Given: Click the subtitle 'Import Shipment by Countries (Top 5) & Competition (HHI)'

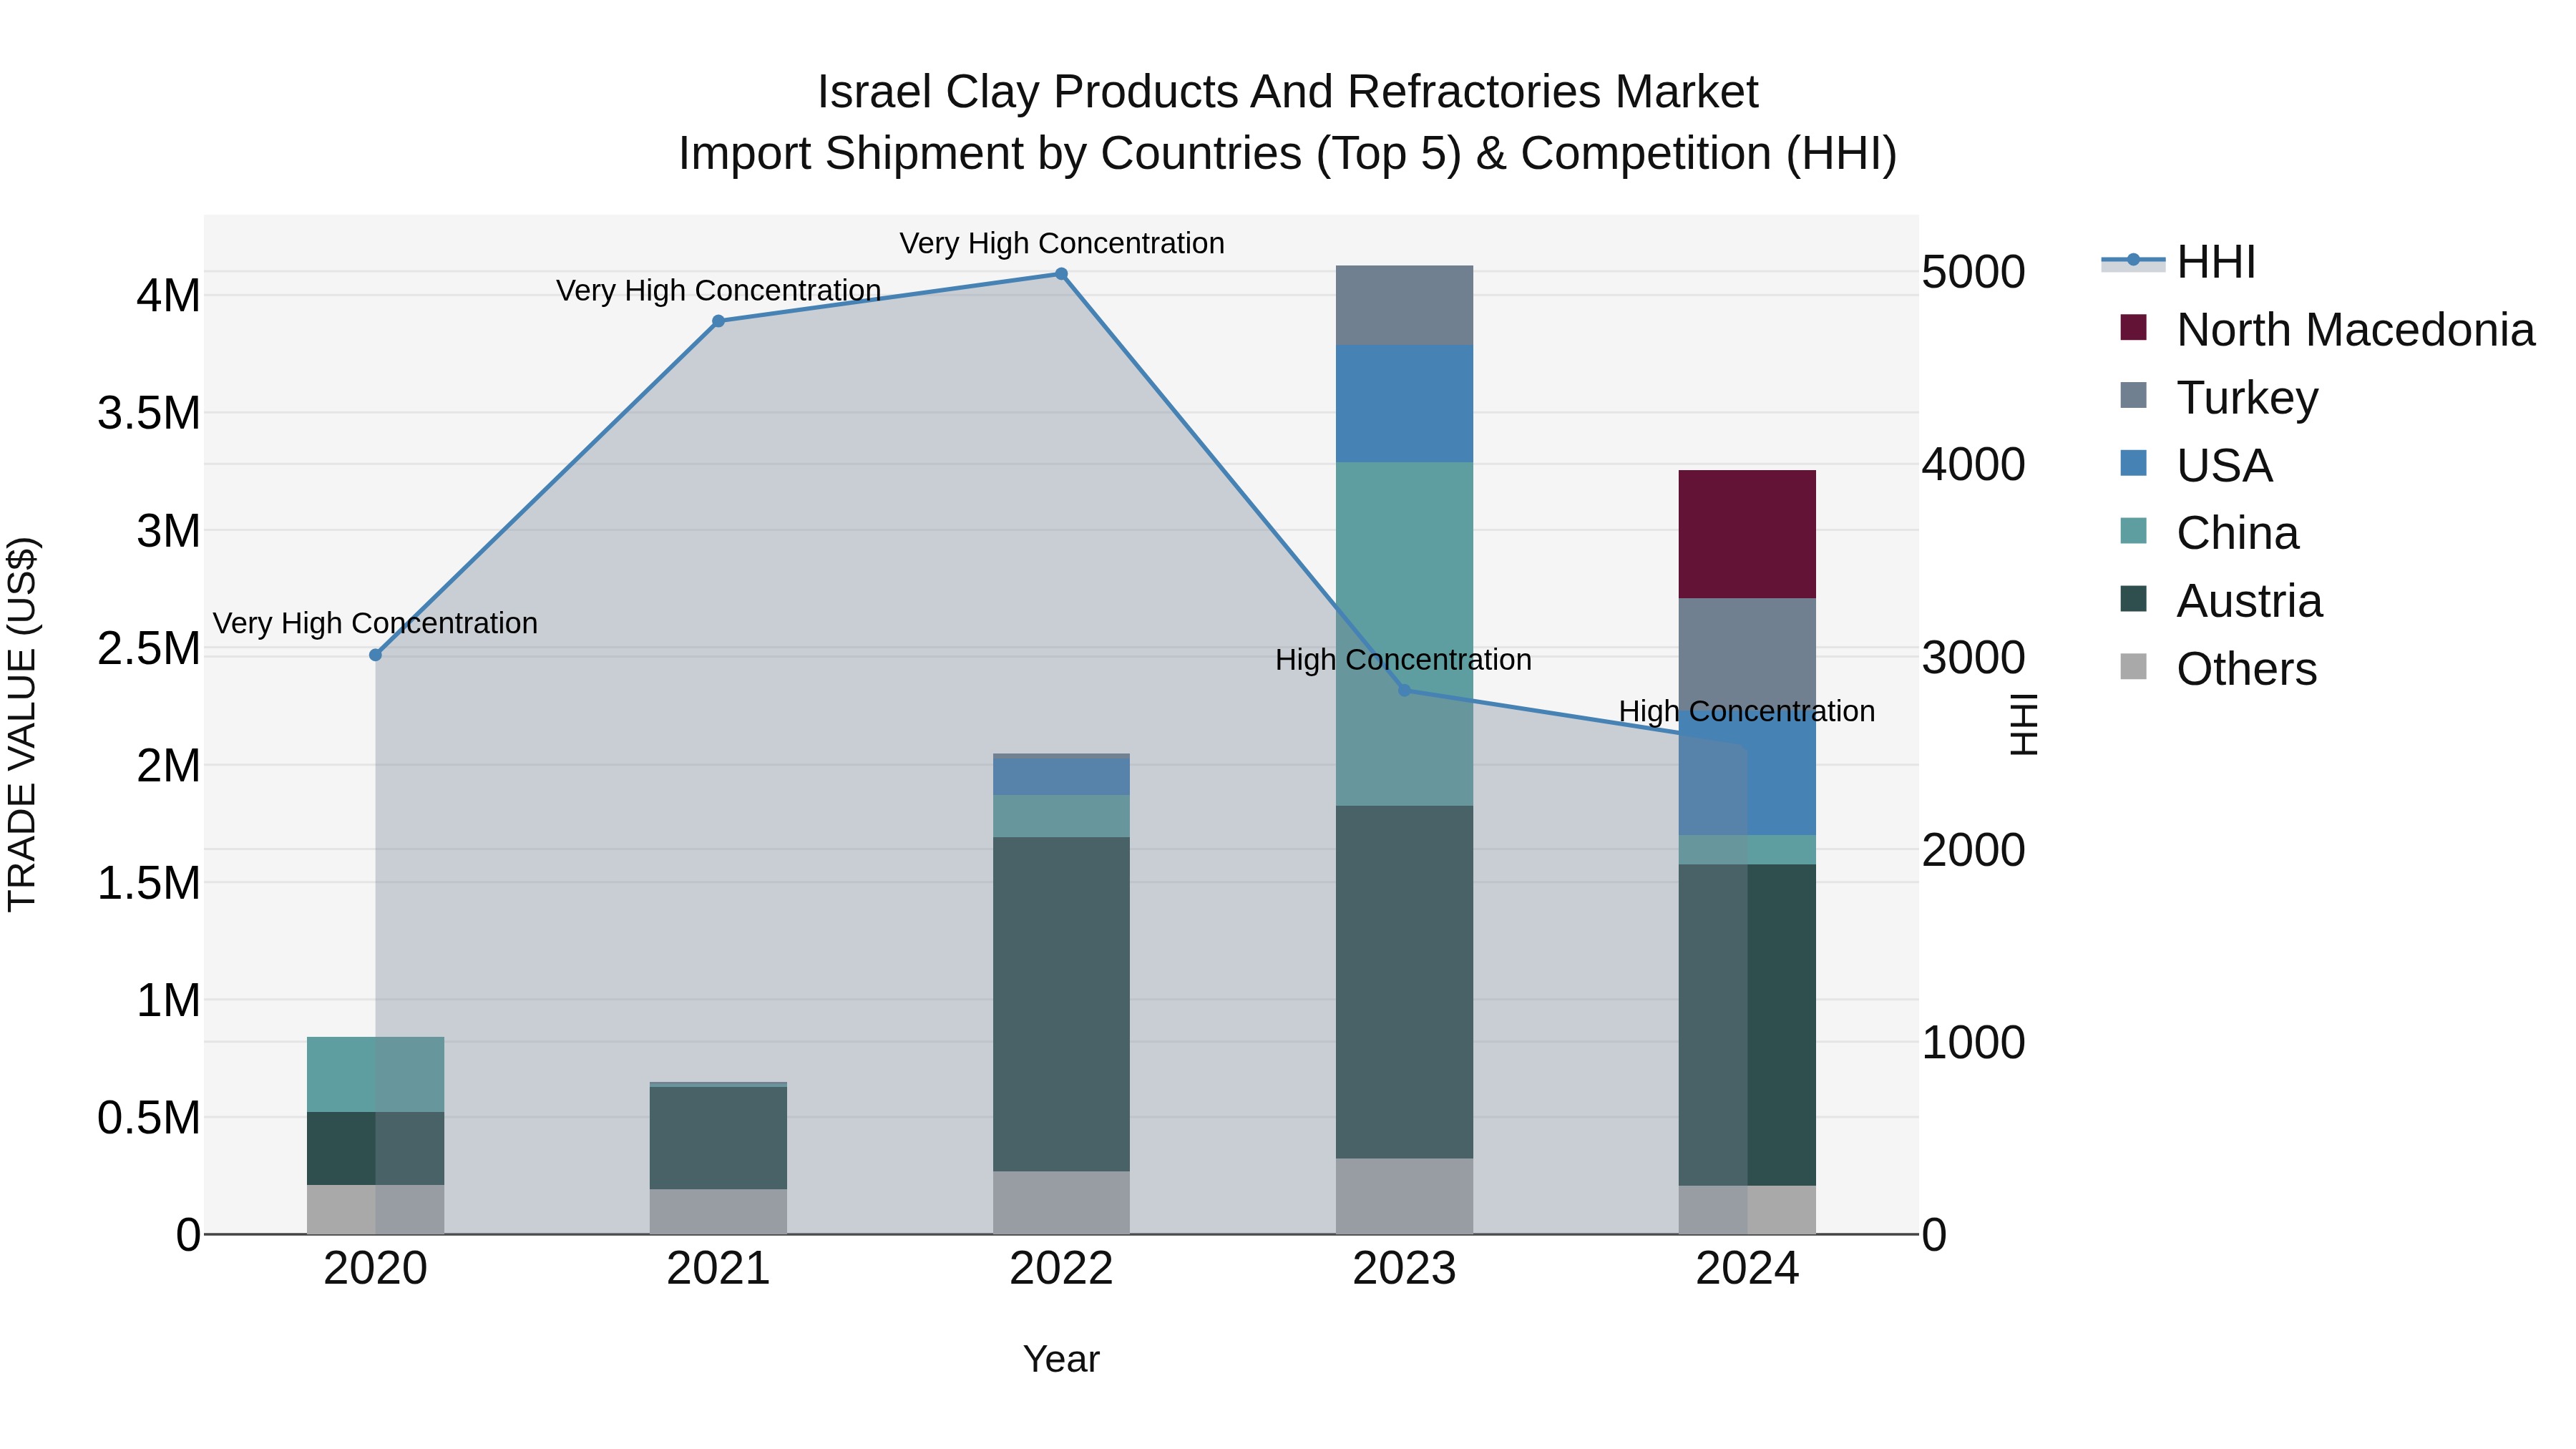Looking at the screenshot, I should 1288,154.
